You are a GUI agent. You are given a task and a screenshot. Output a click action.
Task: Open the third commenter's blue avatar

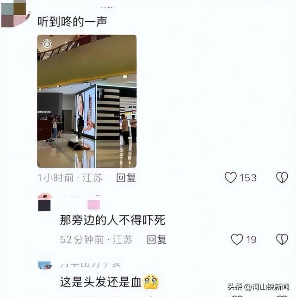tap(45, 266)
